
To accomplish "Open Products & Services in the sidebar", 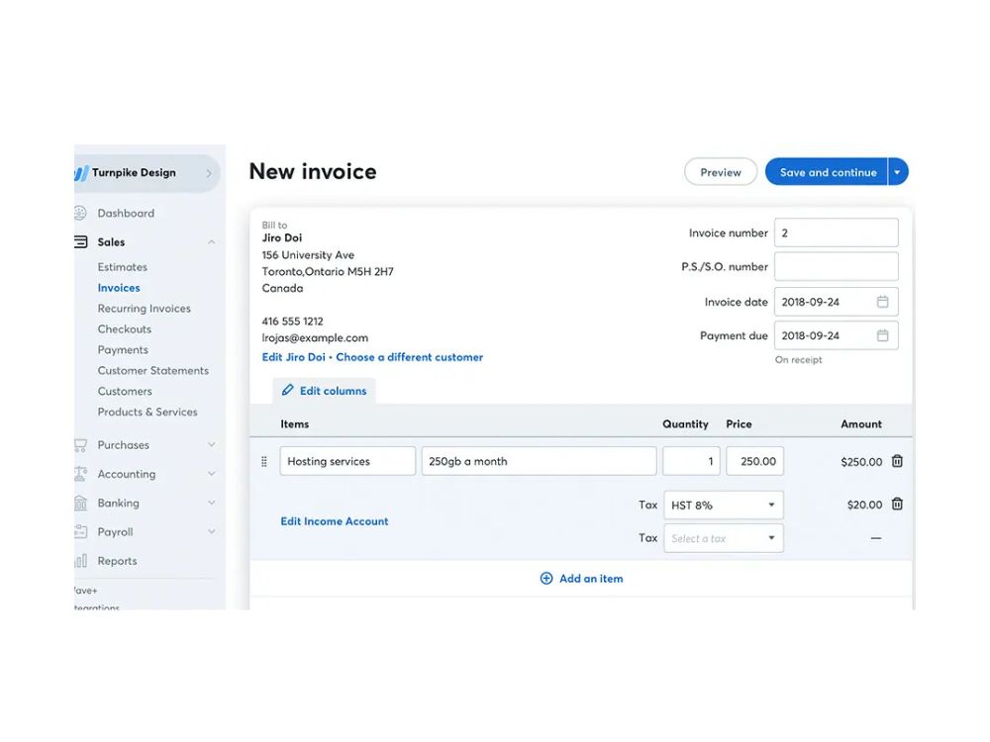I will tap(148, 412).
